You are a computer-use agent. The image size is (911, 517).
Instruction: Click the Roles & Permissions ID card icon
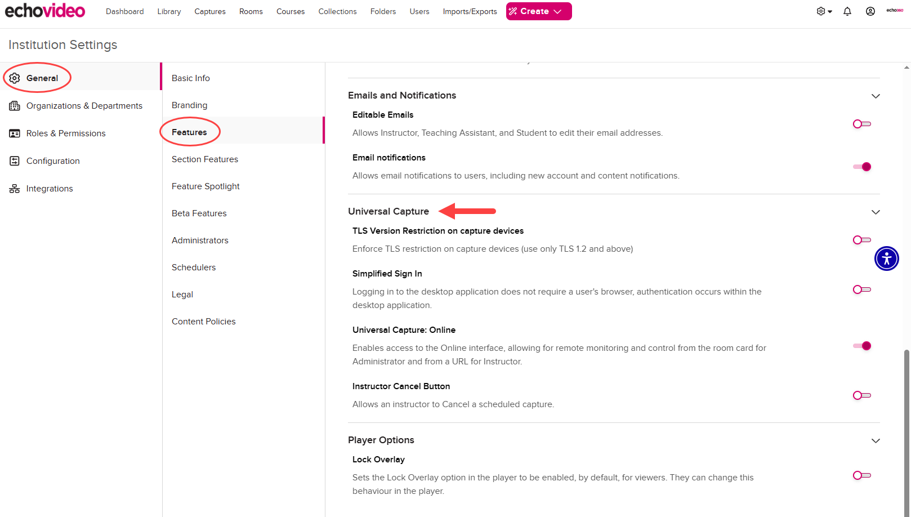[15, 133]
